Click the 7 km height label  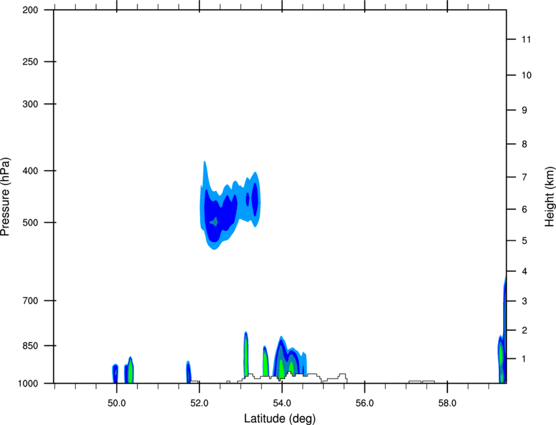pos(525,177)
